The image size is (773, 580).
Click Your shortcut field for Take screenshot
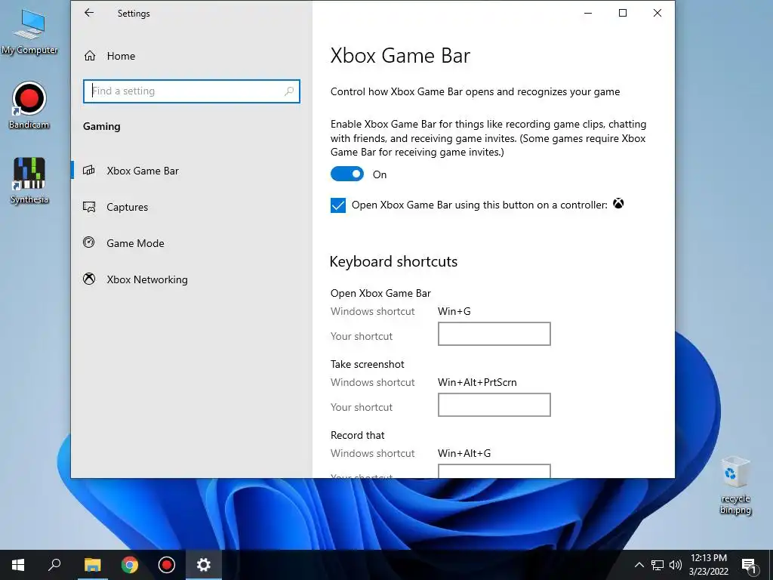click(x=494, y=405)
